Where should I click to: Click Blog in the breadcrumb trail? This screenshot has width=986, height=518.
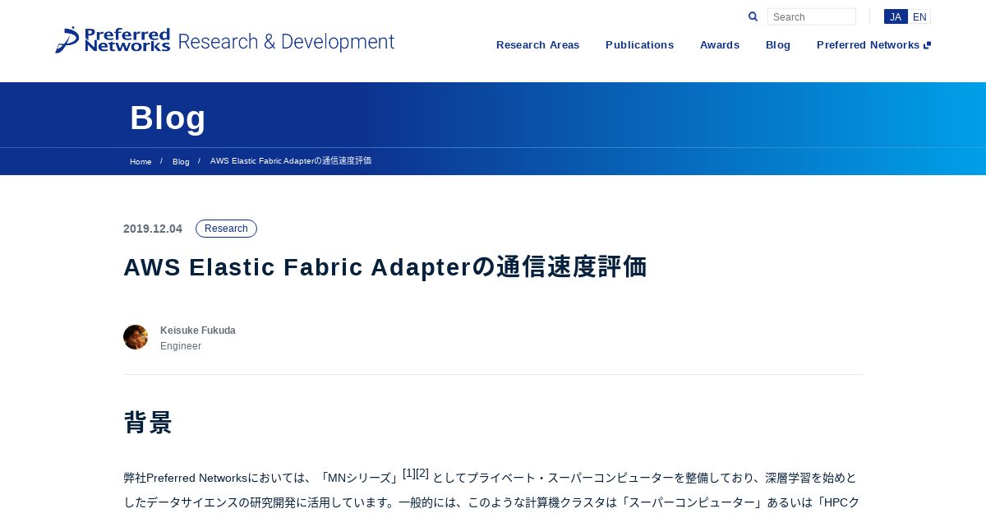tap(181, 161)
